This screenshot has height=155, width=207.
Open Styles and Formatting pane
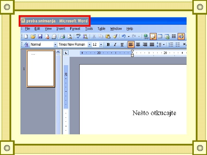click(x=26, y=44)
